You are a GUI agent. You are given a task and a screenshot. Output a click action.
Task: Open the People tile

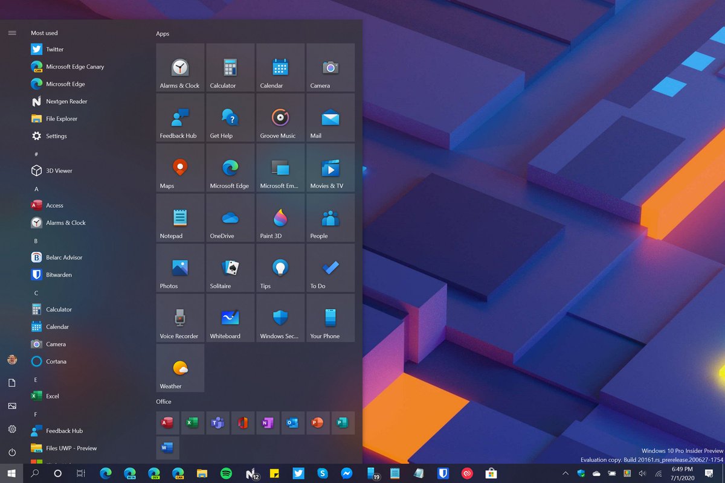(330, 218)
